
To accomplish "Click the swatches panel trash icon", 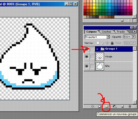I will click(129, 20).
